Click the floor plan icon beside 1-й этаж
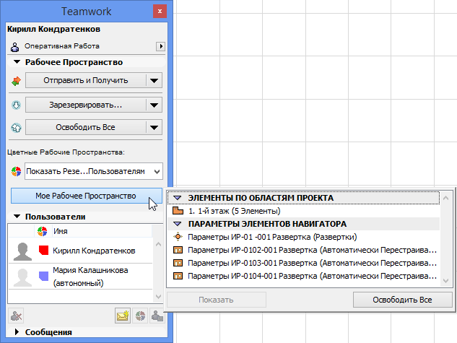 (178, 211)
